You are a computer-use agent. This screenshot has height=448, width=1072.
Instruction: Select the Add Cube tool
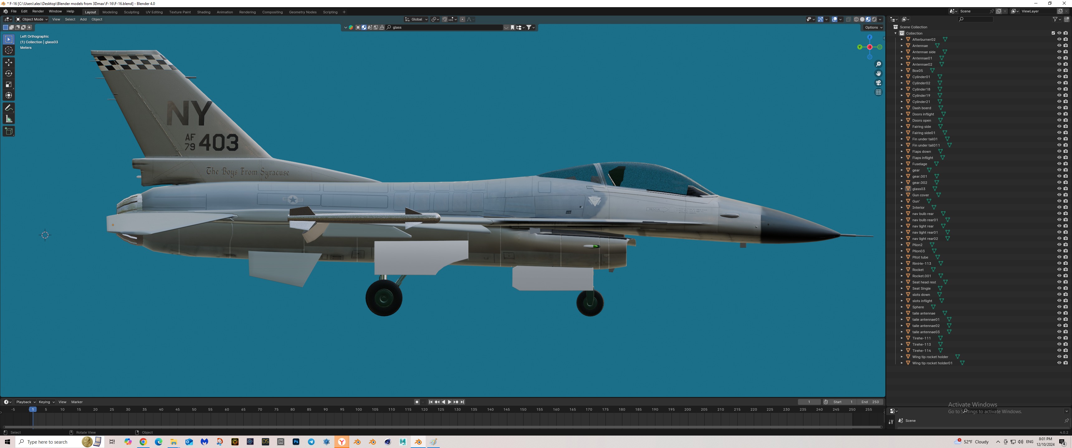(9, 131)
